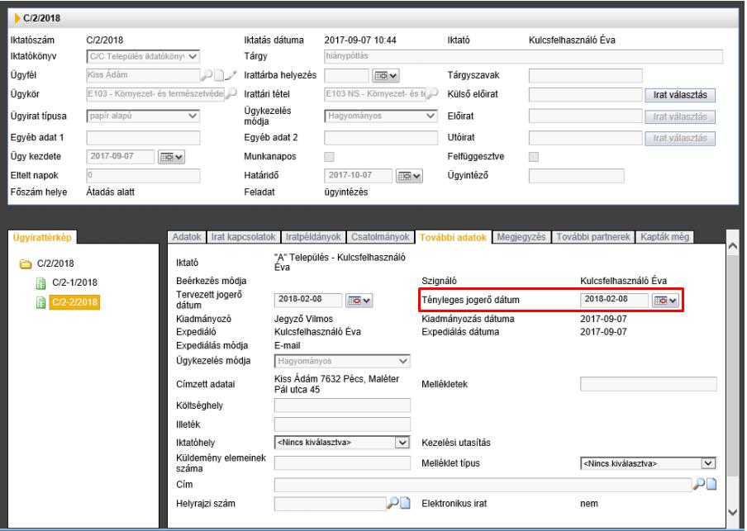Click the Egyéb adat 1 field
Image resolution: width=747 pixels, height=531 pixels.
pos(143,138)
